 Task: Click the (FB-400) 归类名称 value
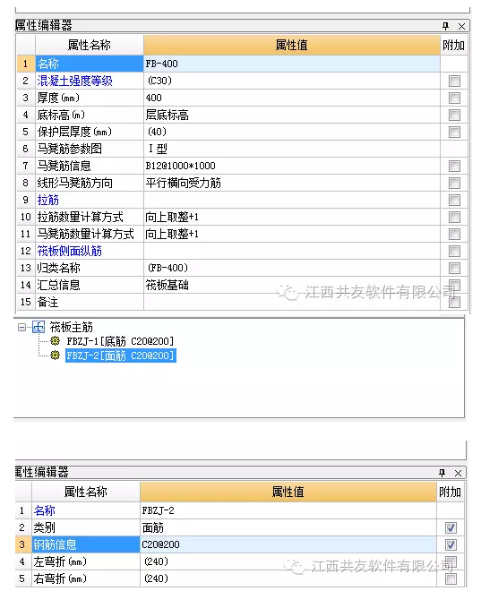pos(291,268)
